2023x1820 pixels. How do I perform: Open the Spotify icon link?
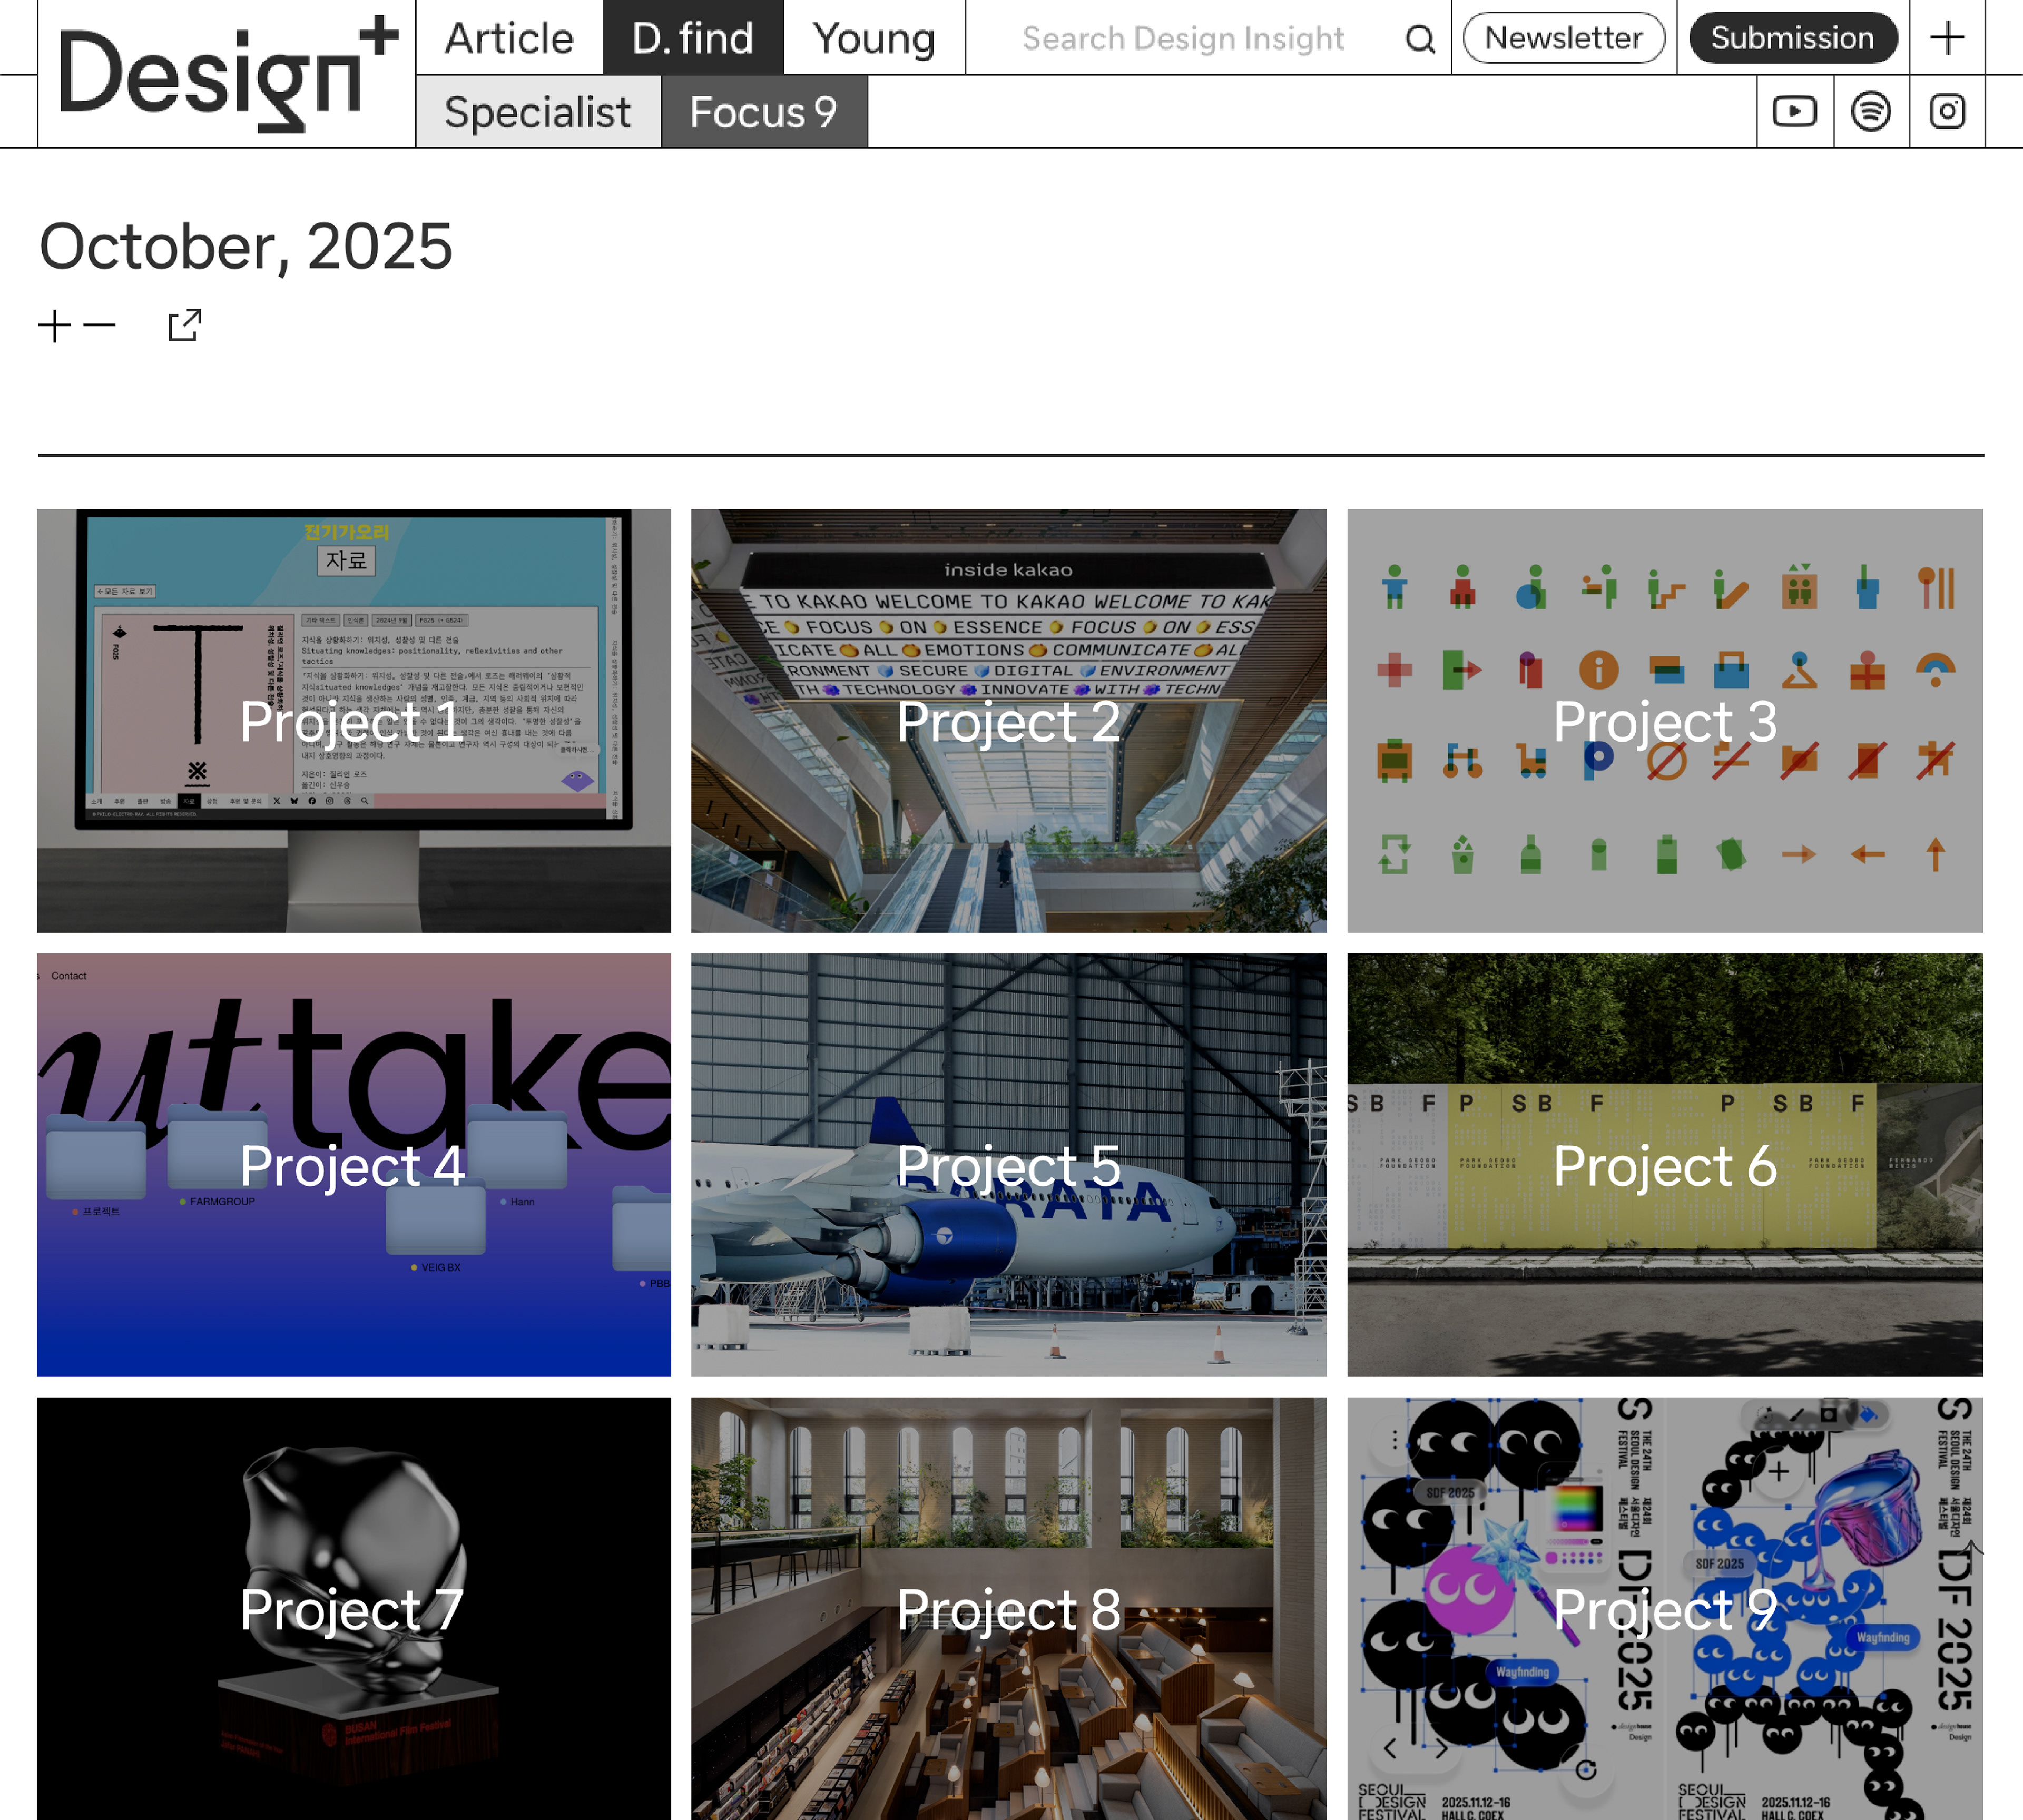point(1870,111)
